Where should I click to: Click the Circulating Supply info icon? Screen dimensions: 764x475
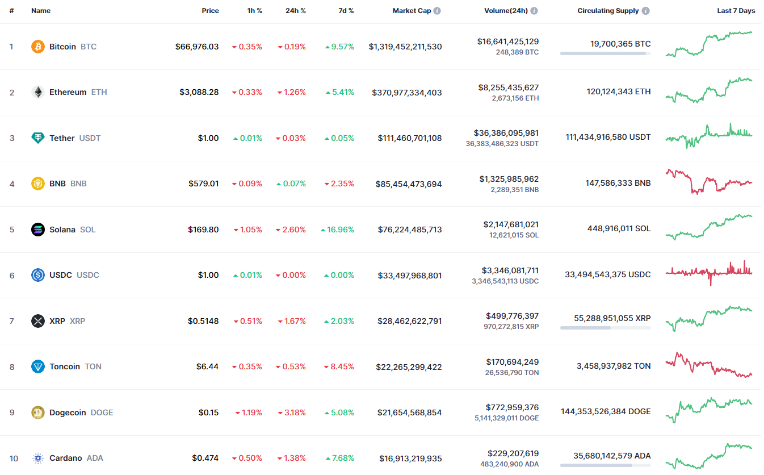[x=646, y=11]
